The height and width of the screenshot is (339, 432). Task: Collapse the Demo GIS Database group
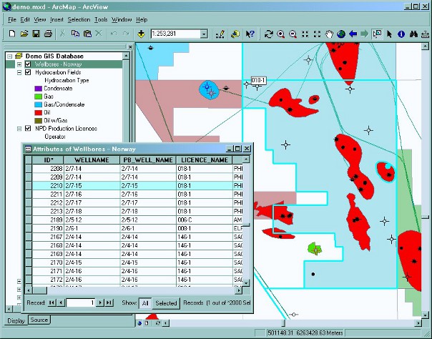click(x=9, y=56)
